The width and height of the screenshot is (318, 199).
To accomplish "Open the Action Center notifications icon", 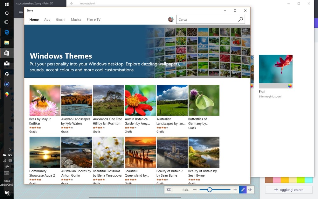I will pyautogui.click(x=7, y=193).
